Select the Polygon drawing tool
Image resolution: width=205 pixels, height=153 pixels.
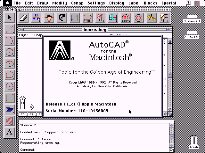pyautogui.click(x=10, y=86)
